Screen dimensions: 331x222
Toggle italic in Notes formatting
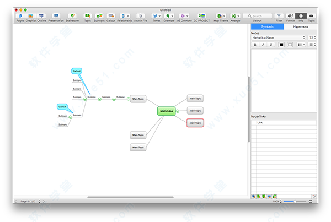pos(263,45)
